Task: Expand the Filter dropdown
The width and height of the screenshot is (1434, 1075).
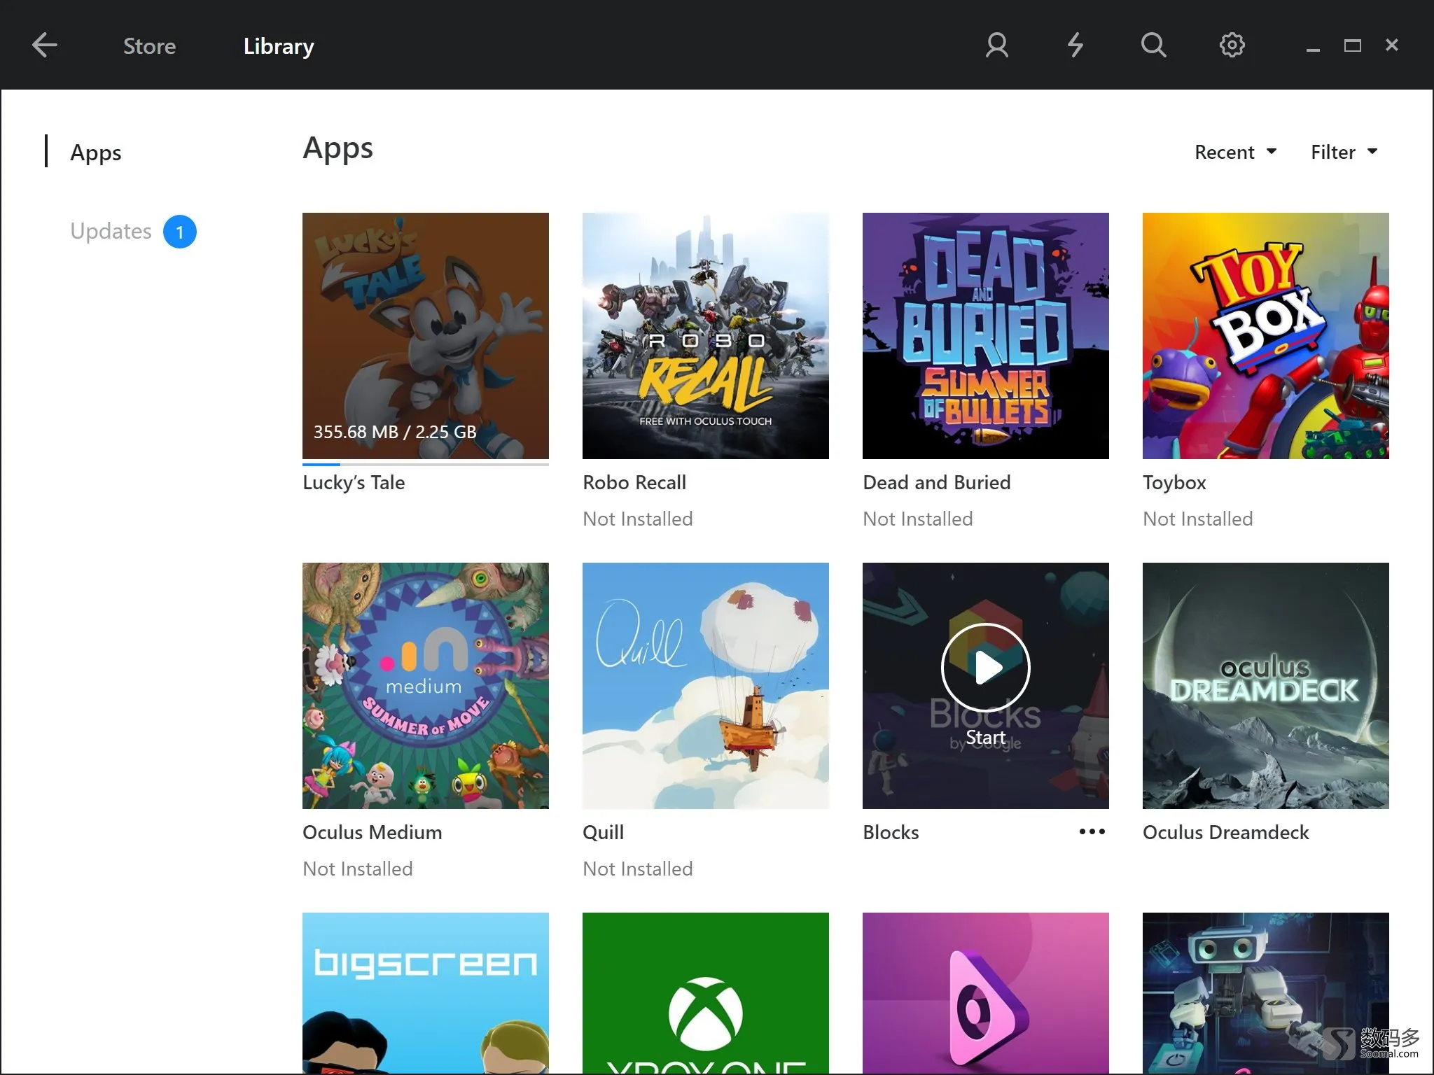Action: pos(1344,152)
